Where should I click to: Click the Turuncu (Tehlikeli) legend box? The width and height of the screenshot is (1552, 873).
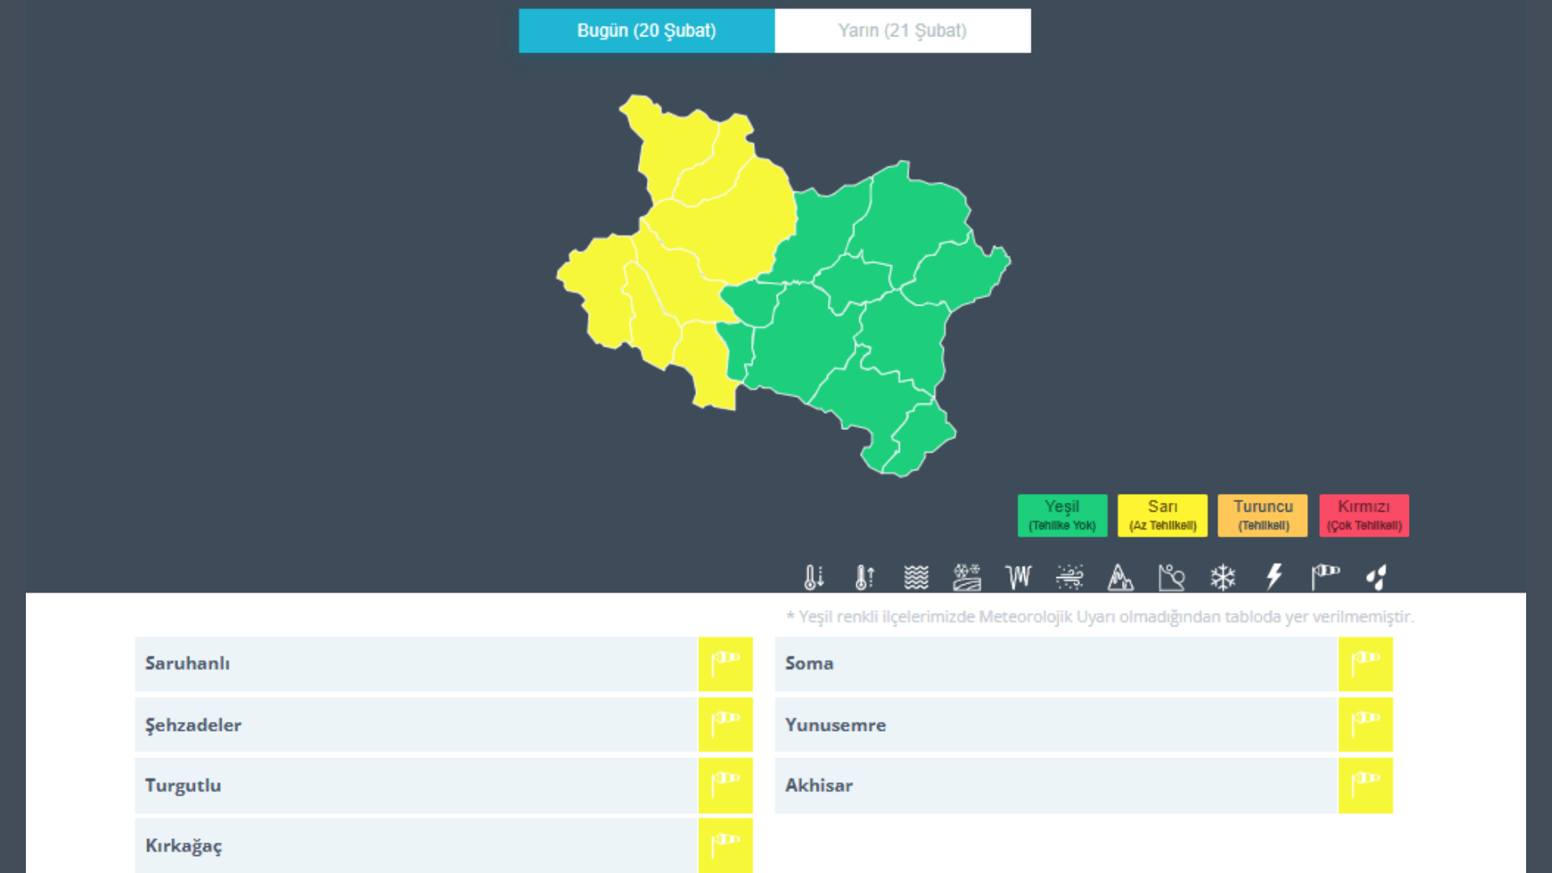[1263, 515]
